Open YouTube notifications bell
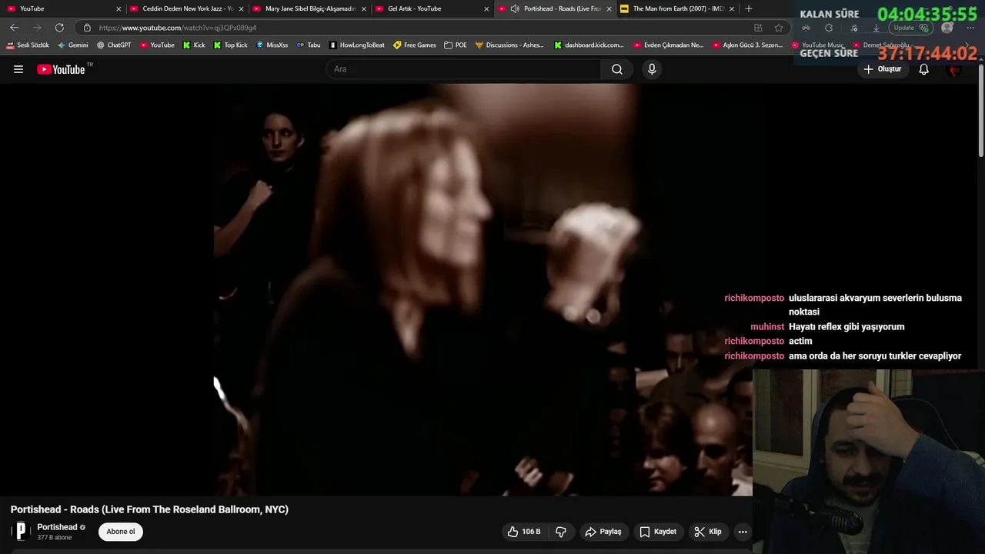985x554 pixels. click(923, 69)
